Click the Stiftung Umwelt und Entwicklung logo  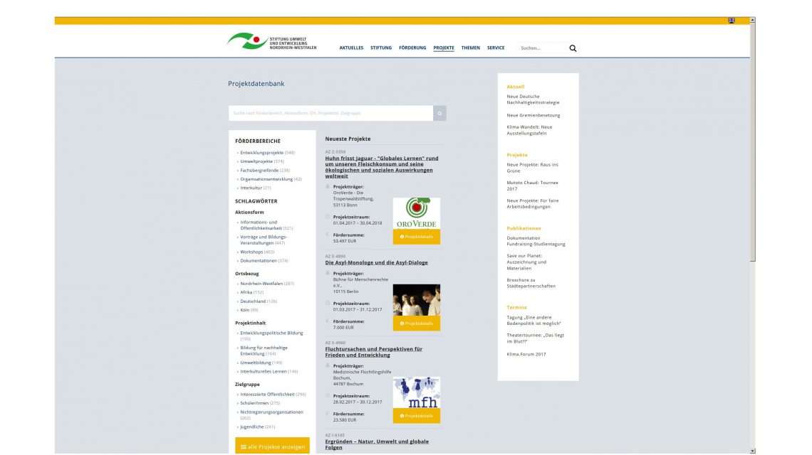point(272,41)
